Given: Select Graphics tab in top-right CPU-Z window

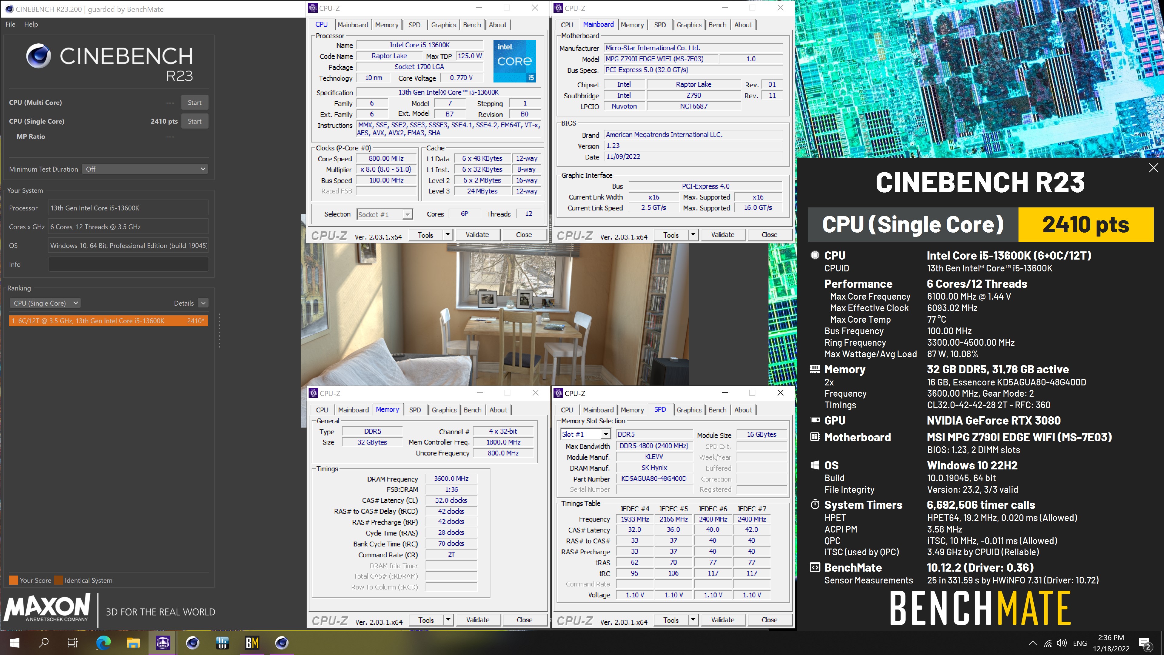Looking at the screenshot, I should pos(689,25).
